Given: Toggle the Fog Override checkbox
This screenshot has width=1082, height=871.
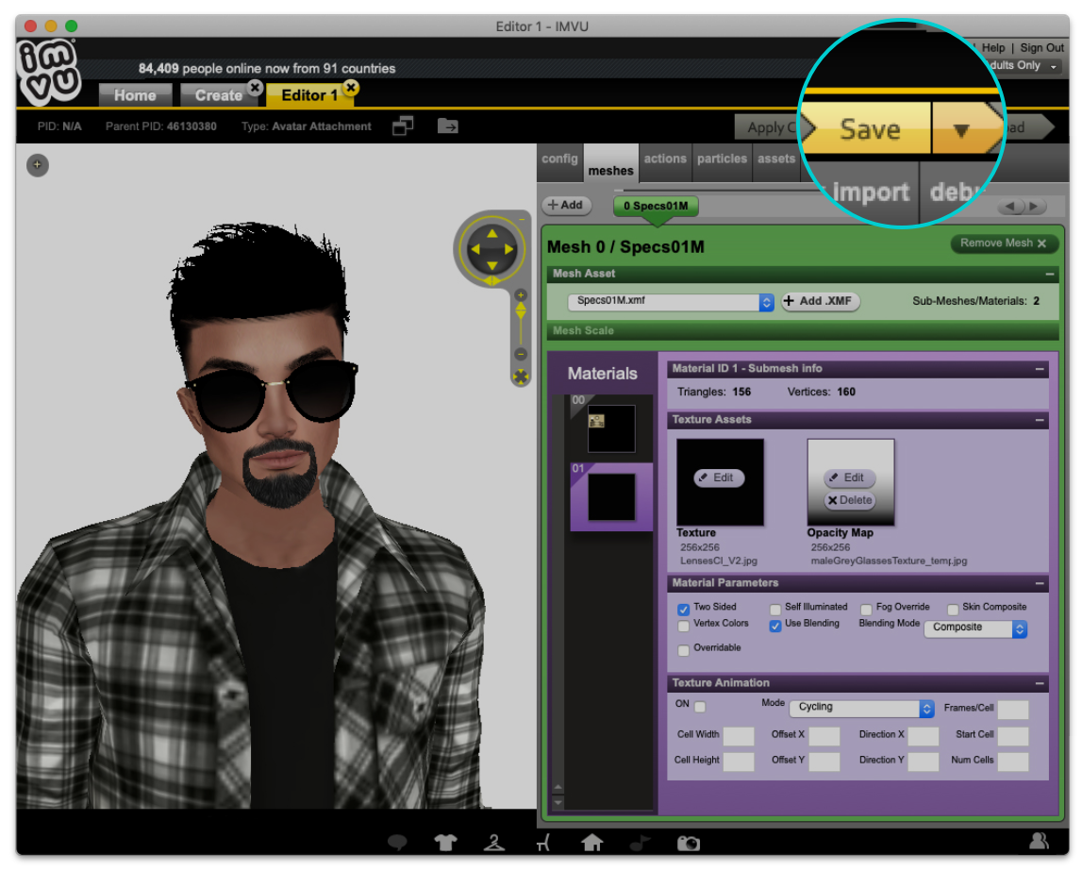Looking at the screenshot, I should pyautogui.click(x=866, y=609).
